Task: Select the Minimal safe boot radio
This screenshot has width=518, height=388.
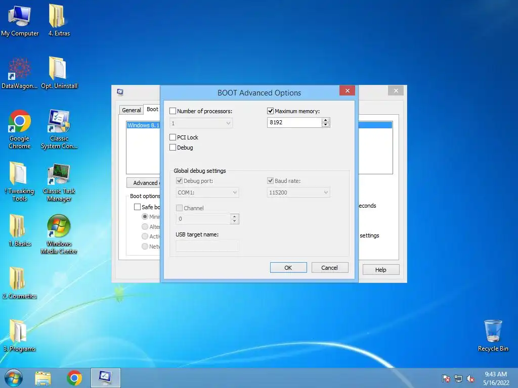Action: [145, 216]
